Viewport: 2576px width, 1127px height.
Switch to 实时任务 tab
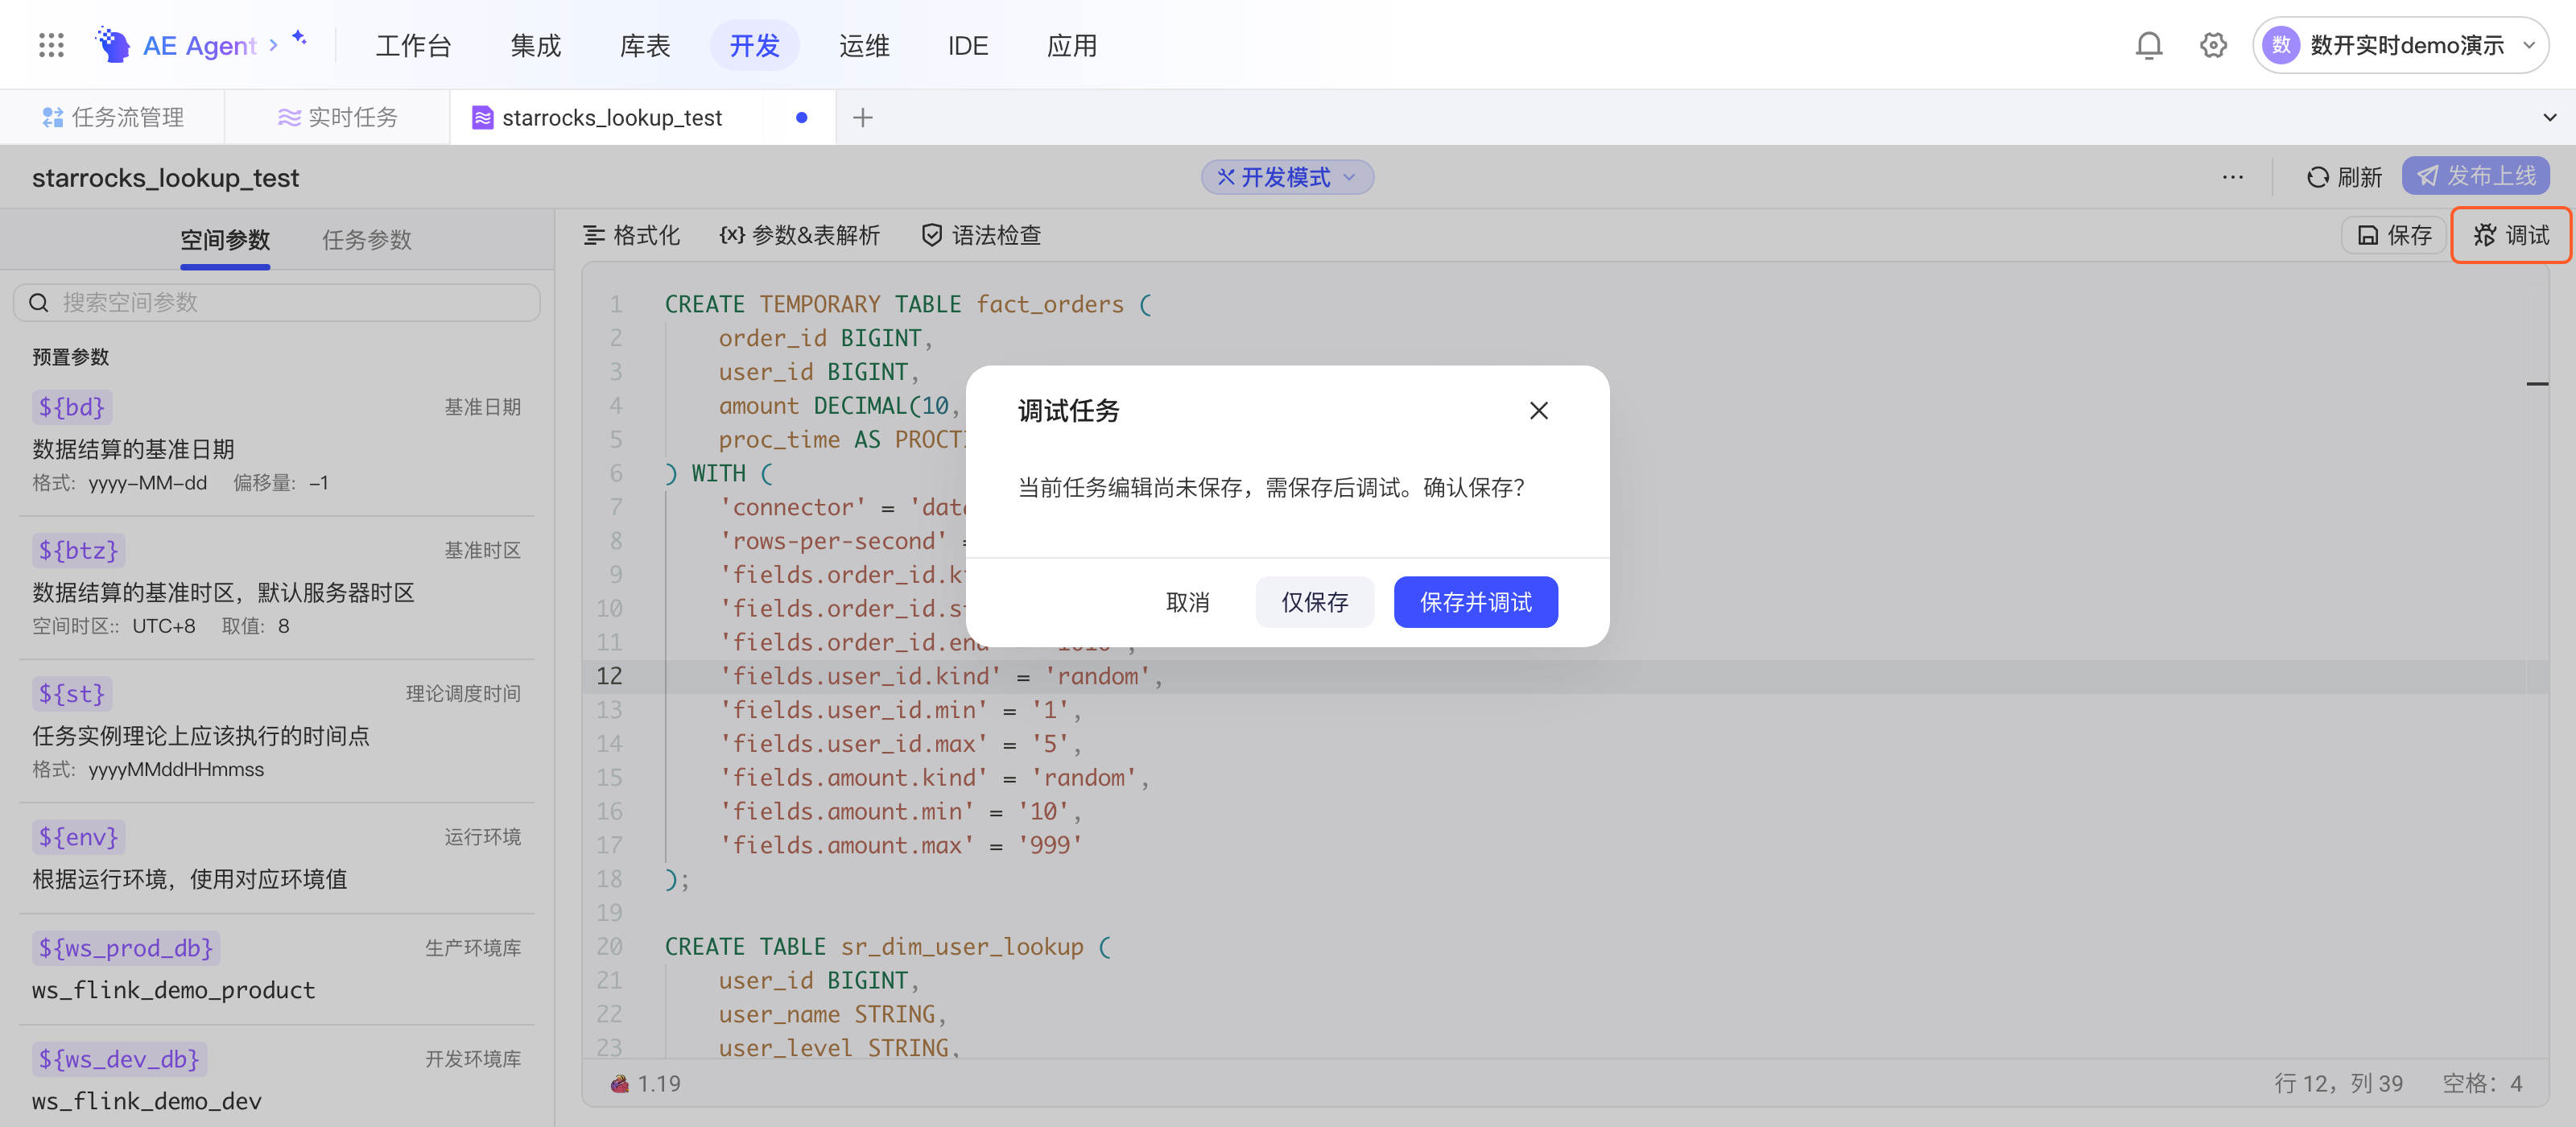pos(337,118)
